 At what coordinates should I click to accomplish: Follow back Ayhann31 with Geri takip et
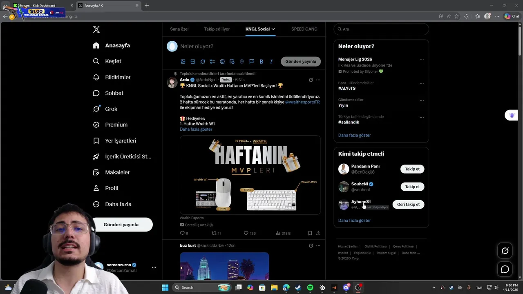408,205
